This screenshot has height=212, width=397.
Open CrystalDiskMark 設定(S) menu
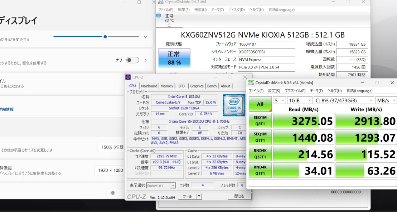(x=274, y=91)
